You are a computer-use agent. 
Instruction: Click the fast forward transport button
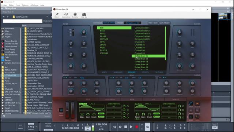click(120, 127)
